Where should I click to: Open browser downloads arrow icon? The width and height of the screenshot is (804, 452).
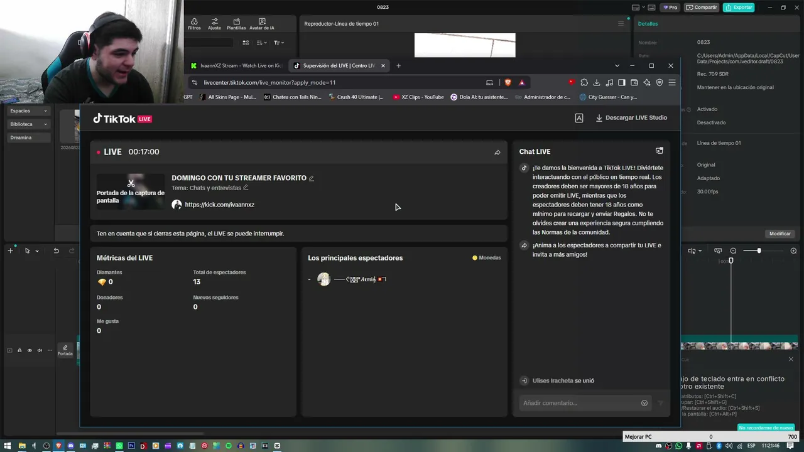point(597,82)
